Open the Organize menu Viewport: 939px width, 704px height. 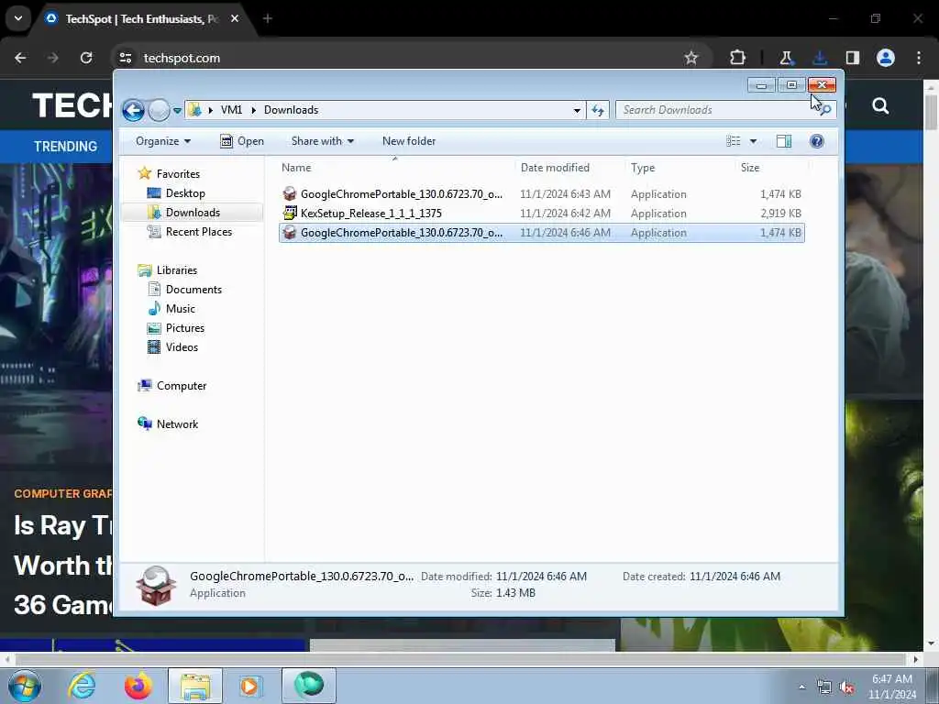pyautogui.click(x=163, y=141)
